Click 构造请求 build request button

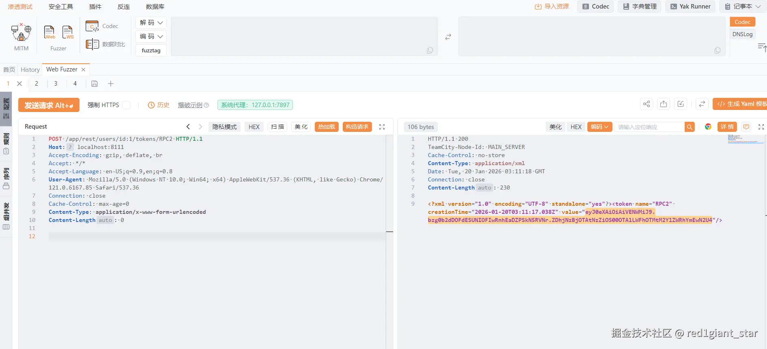coord(357,127)
